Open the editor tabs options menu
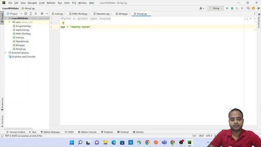 click(254, 13)
